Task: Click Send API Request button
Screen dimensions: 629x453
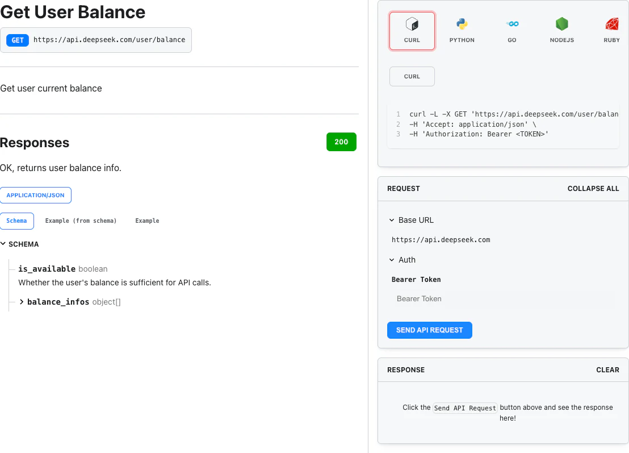Action: pyautogui.click(x=430, y=330)
